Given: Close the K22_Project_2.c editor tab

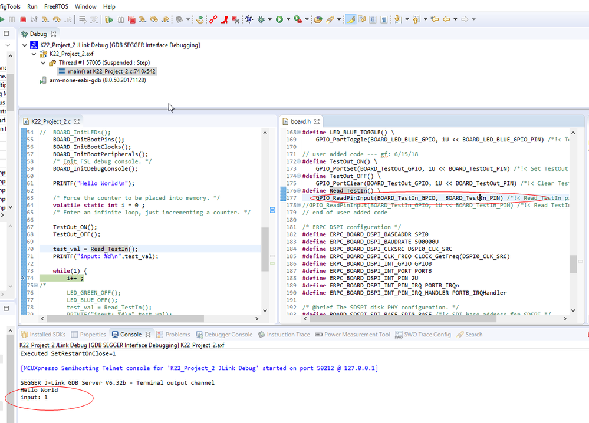Looking at the screenshot, I should point(77,121).
